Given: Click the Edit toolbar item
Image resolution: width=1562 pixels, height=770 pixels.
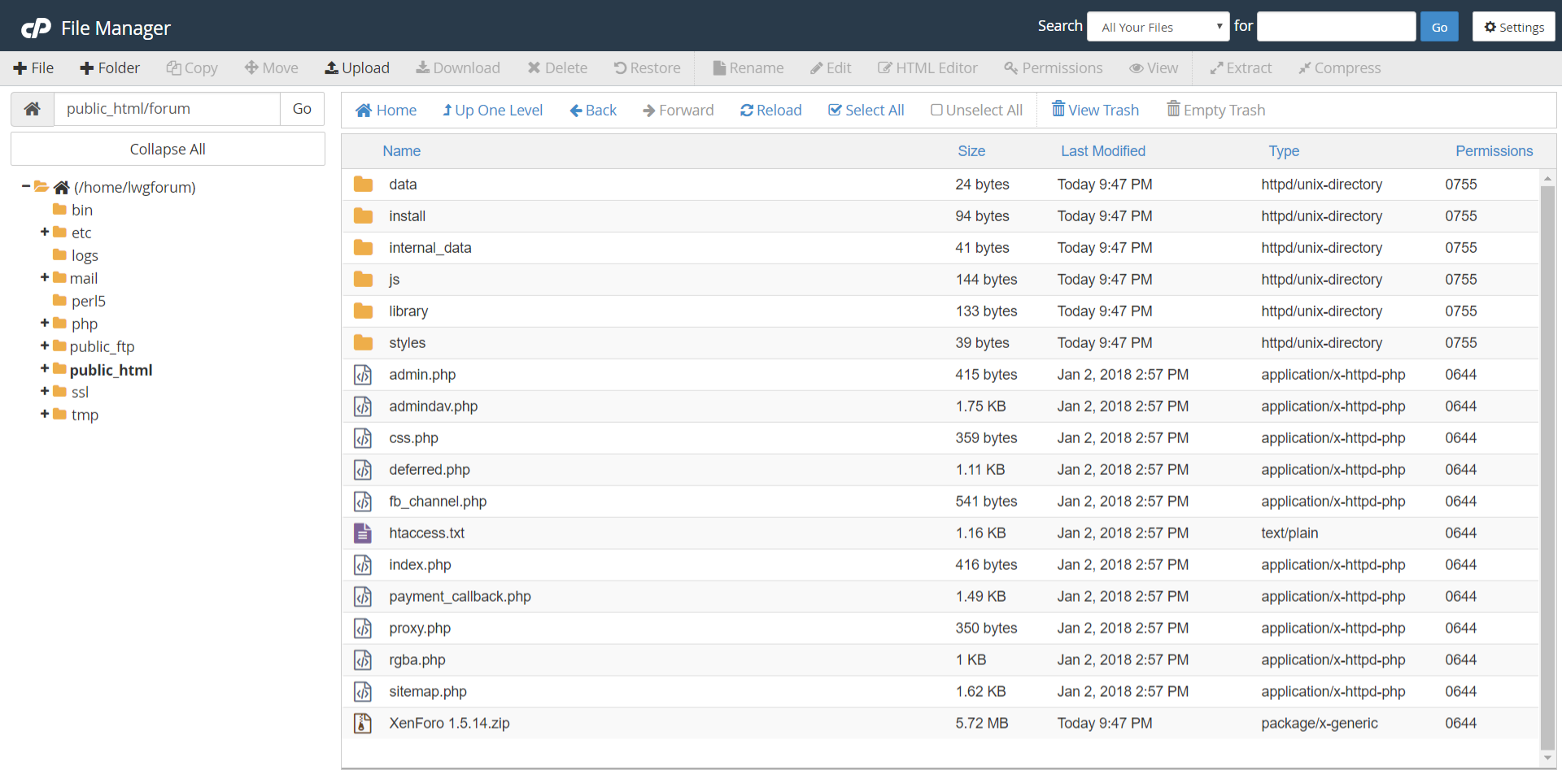Looking at the screenshot, I should (831, 68).
